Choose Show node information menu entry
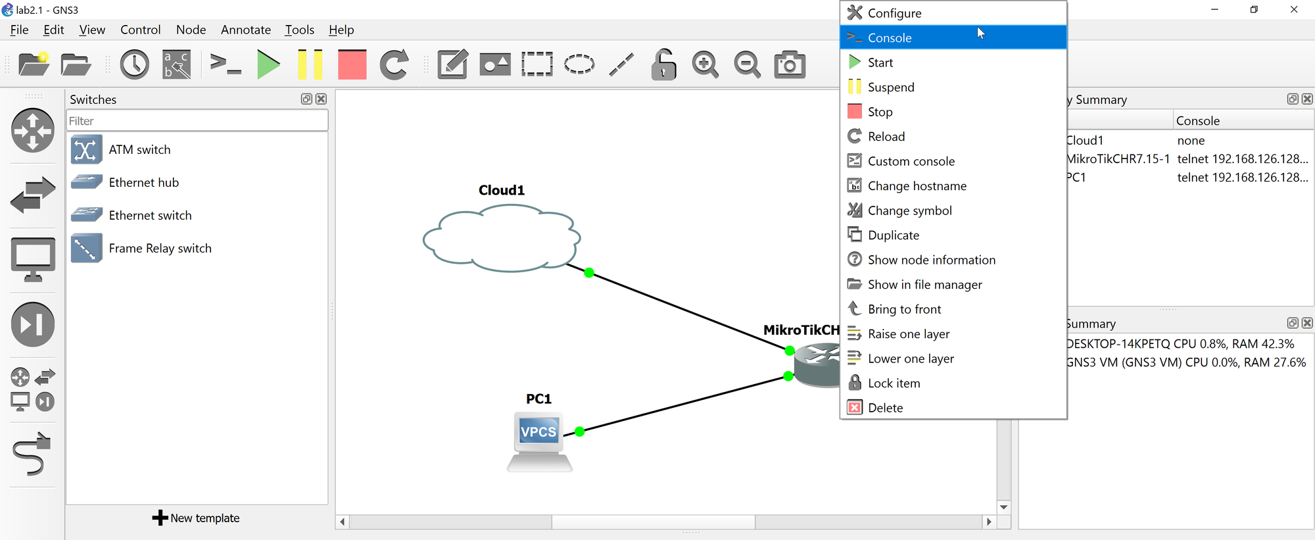Image resolution: width=1315 pixels, height=540 pixels. (x=953, y=260)
